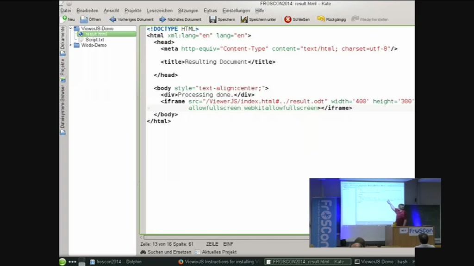
Task: Click the <!DOCTYPE HTML> line
Action: [x=173, y=29]
